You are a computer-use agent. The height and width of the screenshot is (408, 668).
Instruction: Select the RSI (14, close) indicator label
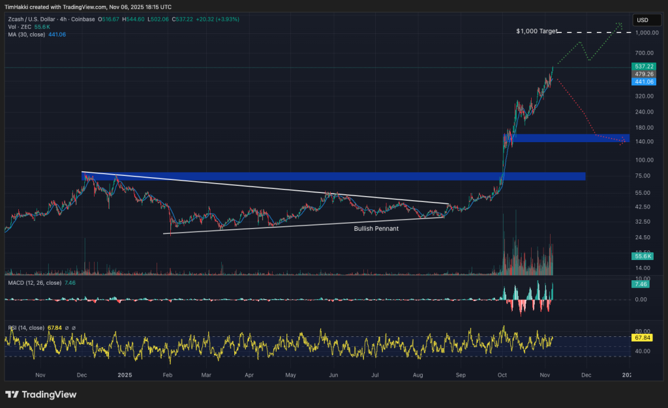(25, 327)
